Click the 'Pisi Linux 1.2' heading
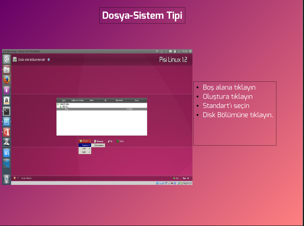Screen dimensions: 304x226 click(x=173, y=60)
